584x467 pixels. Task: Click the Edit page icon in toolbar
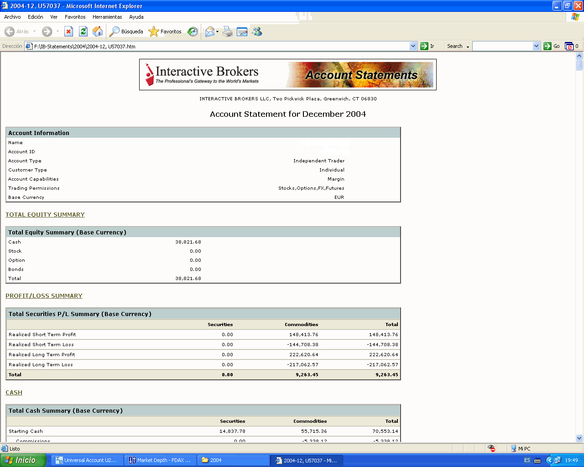click(x=242, y=31)
